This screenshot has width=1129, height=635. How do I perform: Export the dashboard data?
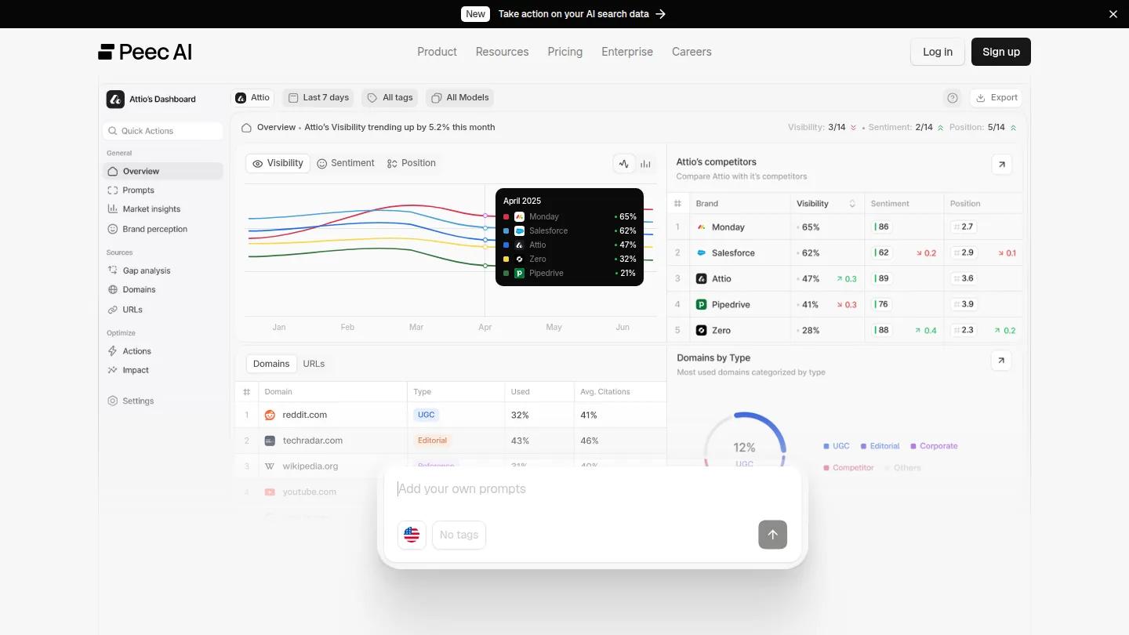(x=996, y=98)
